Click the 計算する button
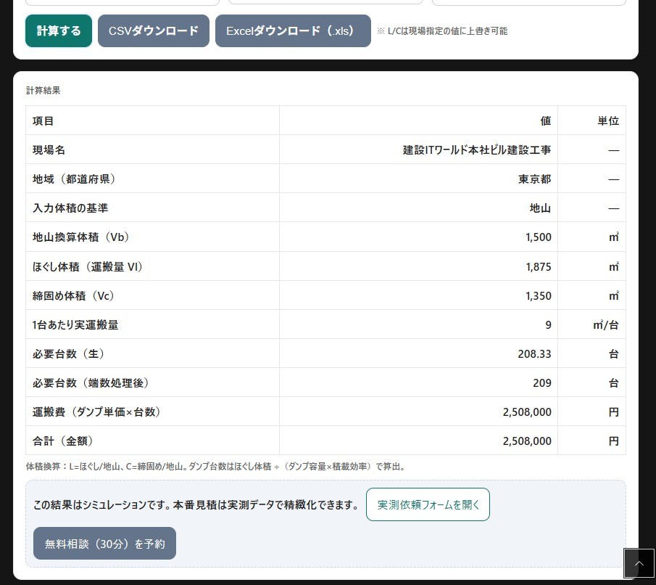 click(x=59, y=31)
